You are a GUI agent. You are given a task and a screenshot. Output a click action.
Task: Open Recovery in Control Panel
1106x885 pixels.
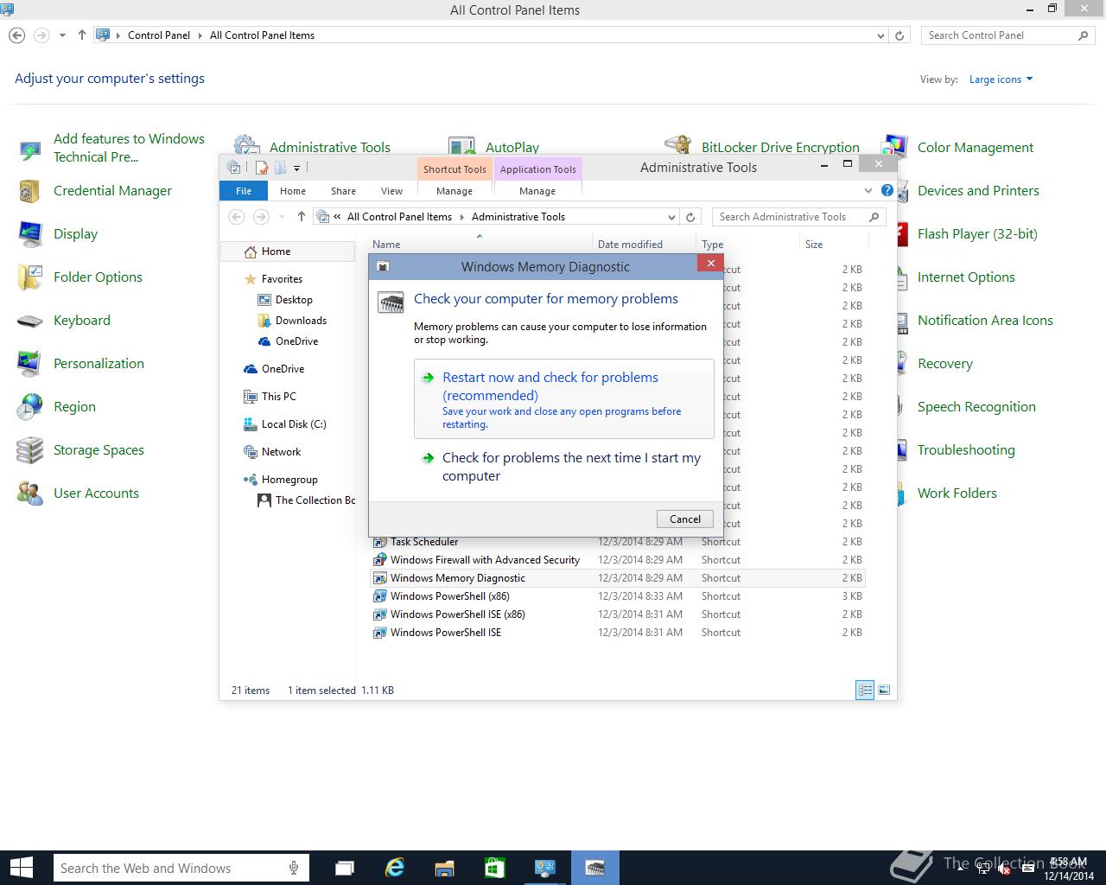(x=944, y=364)
